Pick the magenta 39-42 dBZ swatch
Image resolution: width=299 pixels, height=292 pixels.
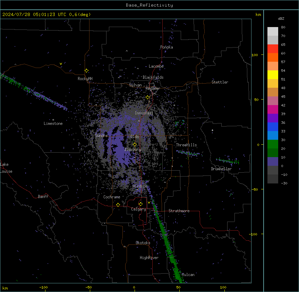pos(273,109)
